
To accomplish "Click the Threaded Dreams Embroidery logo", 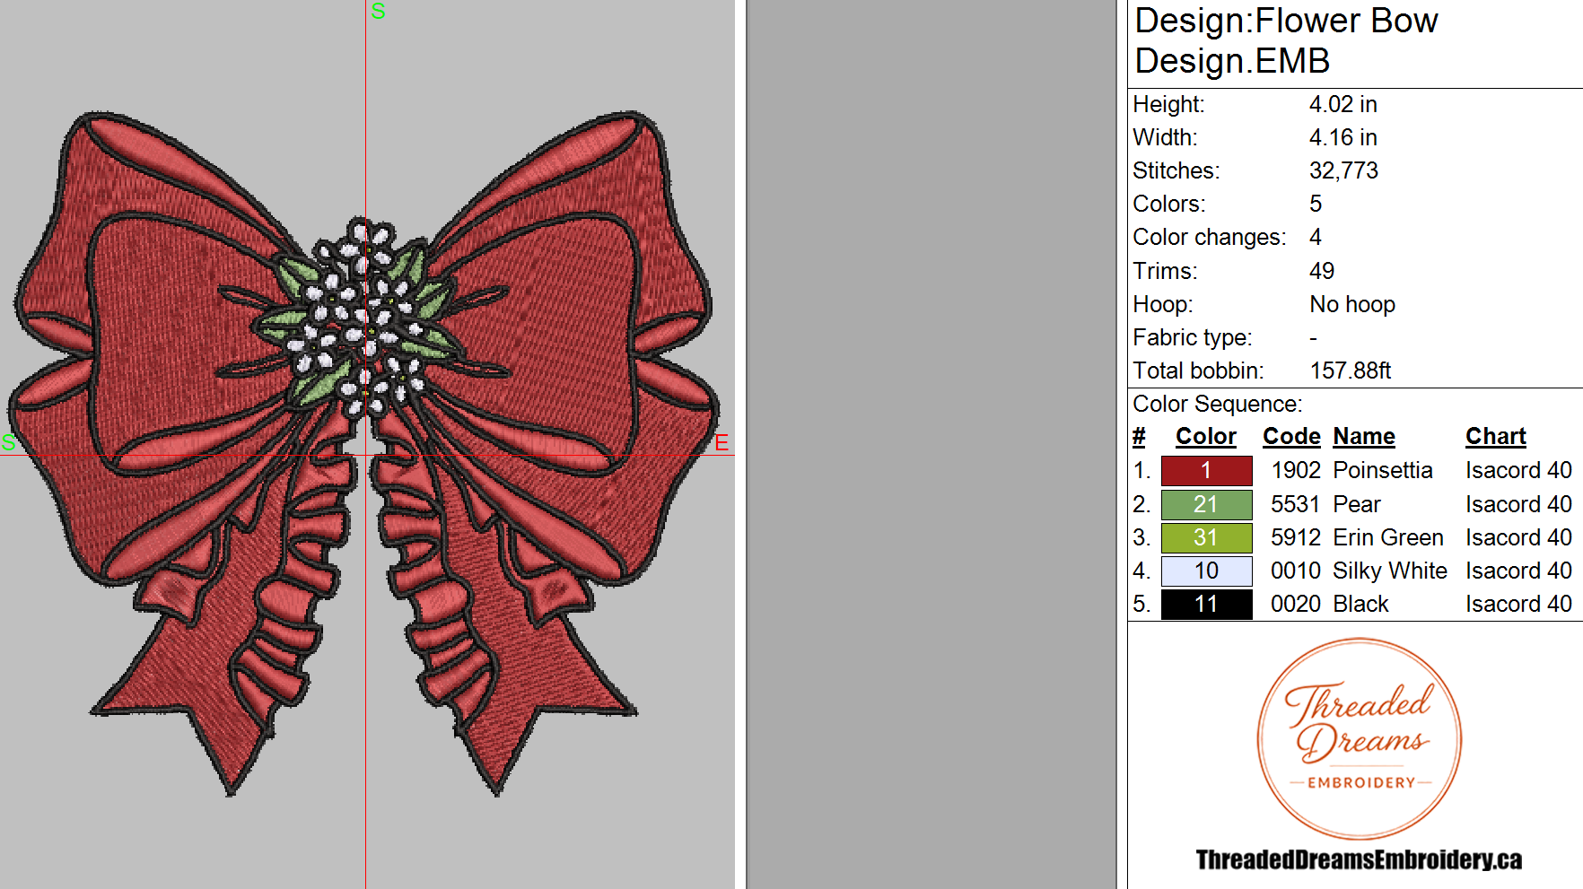I will coord(1359,738).
